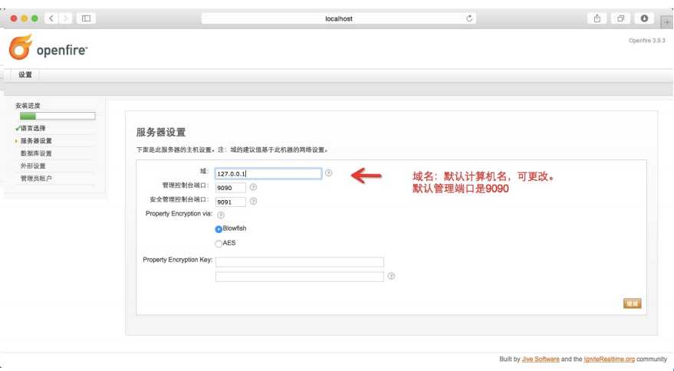Image resolution: width=674 pixels, height=371 pixels.
Task: Reload the page with refresh icon
Action: click(469, 18)
